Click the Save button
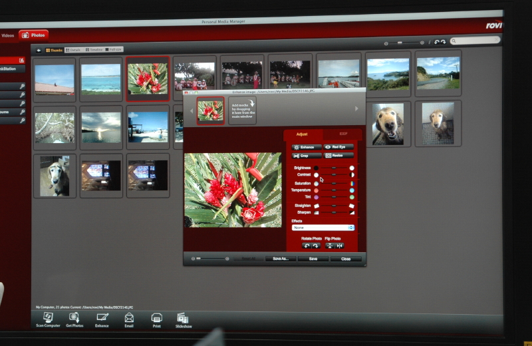The image size is (532, 346). click(313, 259)
